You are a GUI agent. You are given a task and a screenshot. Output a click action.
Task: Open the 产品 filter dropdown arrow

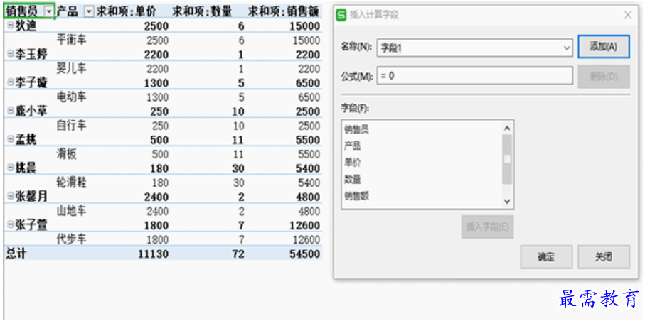tap(90, 12)
